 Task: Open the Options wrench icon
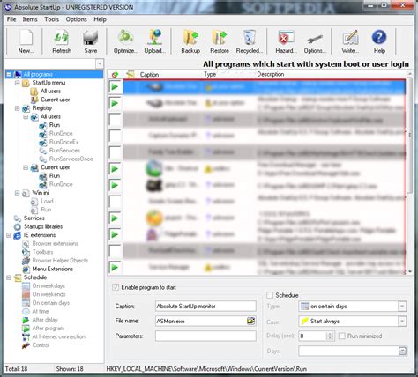click(x=315, y=41)
